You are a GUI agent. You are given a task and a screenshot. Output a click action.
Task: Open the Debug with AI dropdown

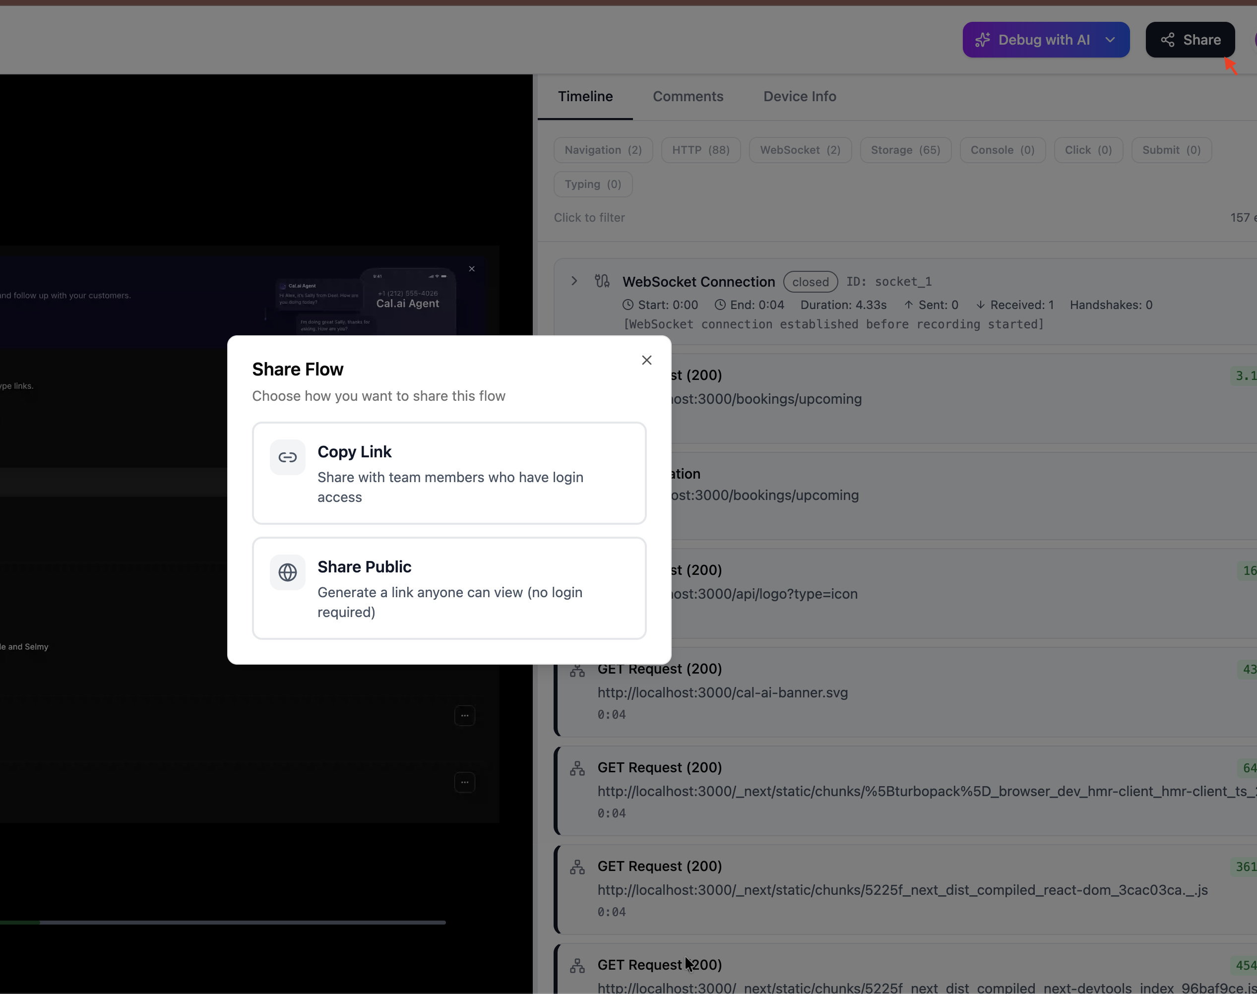(1109, 40)
